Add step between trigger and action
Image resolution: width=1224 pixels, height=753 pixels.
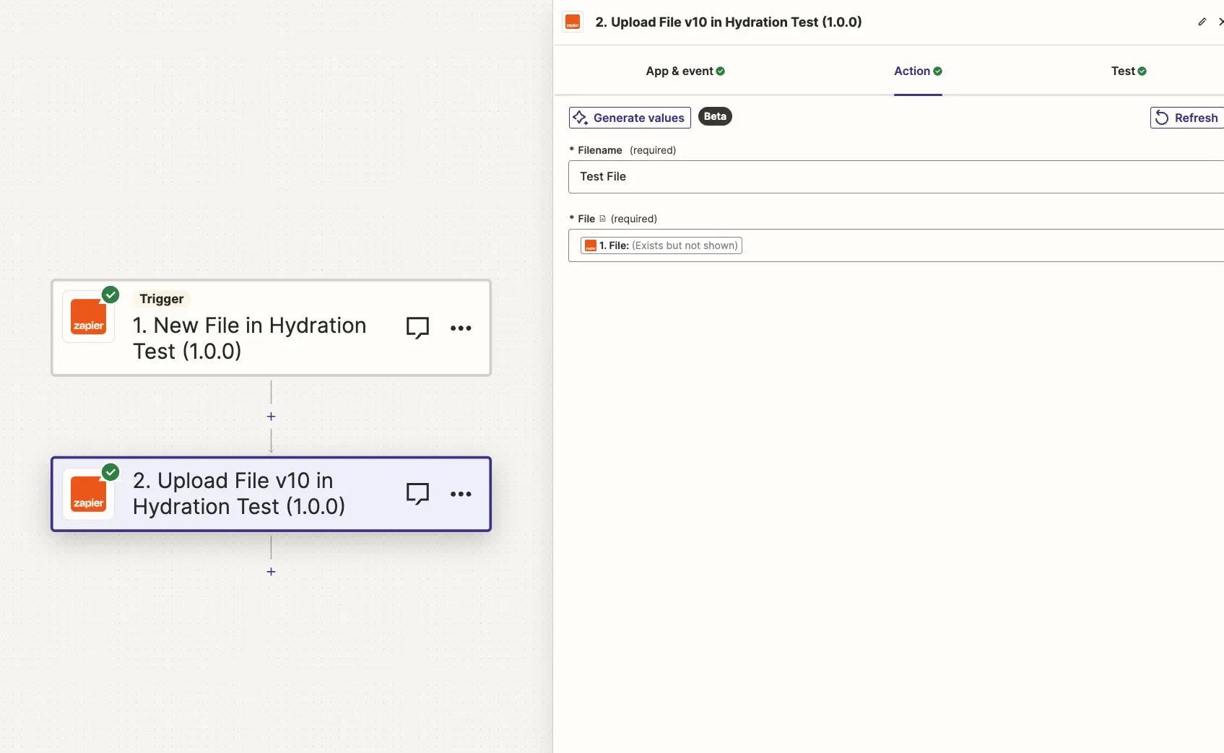point(271,417)
